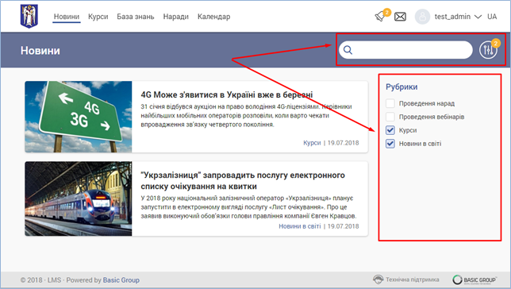Screen dimensions: 511x289
Task: Click the filter sliders icon
Action: [488, 50]
